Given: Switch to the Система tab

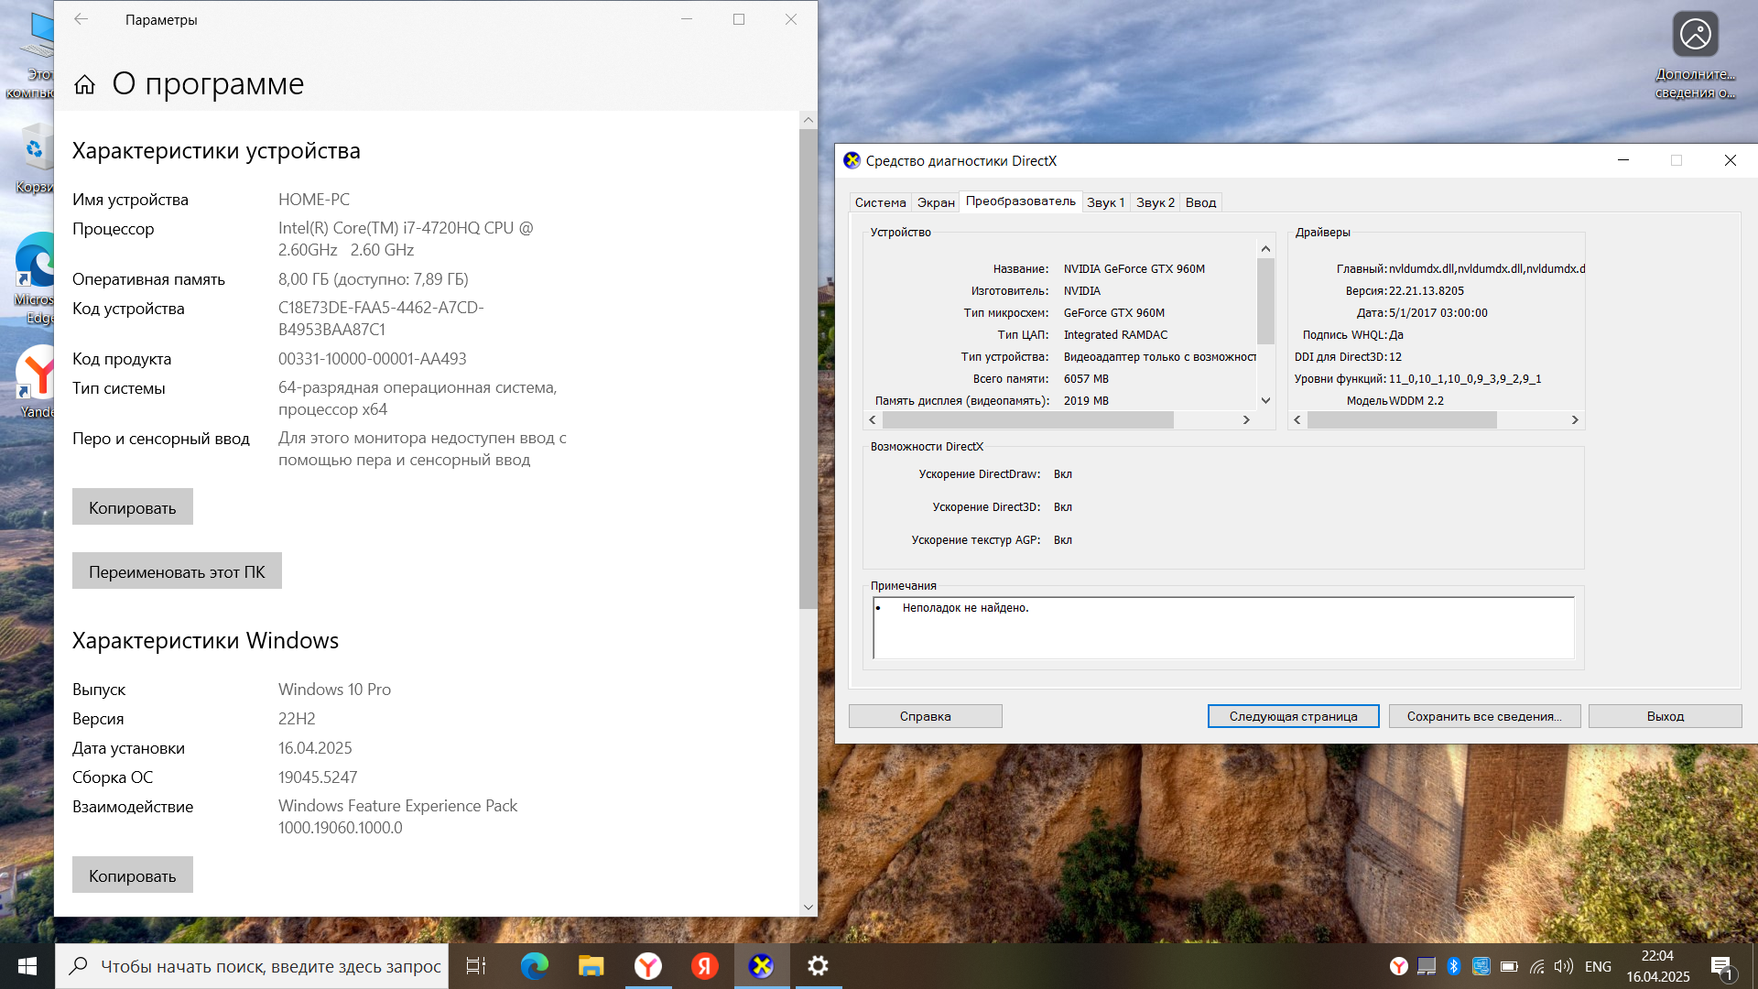Looking at the screenshot, I should pos(880,202).
